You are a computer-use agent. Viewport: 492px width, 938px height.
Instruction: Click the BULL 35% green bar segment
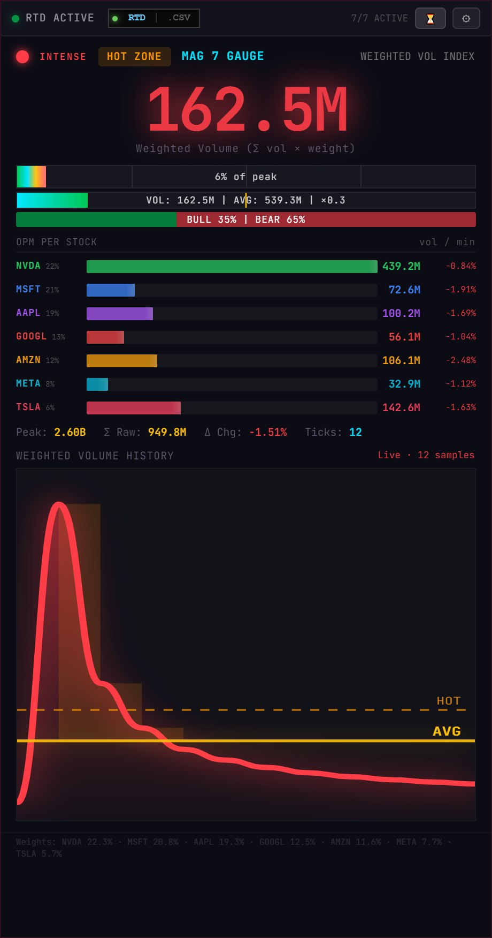coord(96,220)
